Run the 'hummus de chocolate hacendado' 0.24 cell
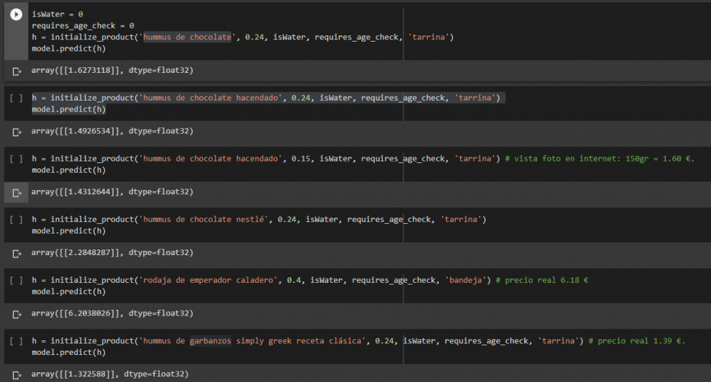Screen dimensions: 711x382 pos(17,98)
